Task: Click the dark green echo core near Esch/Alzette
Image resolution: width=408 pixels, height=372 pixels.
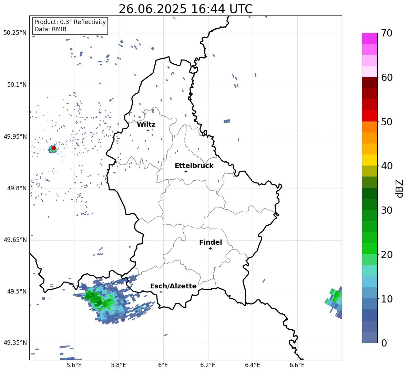Action: [96, 299]
